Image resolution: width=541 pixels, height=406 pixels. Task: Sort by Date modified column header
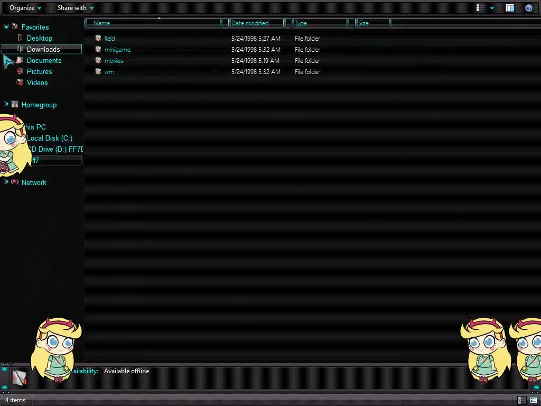[256, 23]
